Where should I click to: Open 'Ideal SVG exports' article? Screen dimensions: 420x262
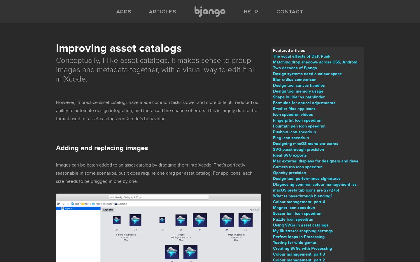point(290,155)
